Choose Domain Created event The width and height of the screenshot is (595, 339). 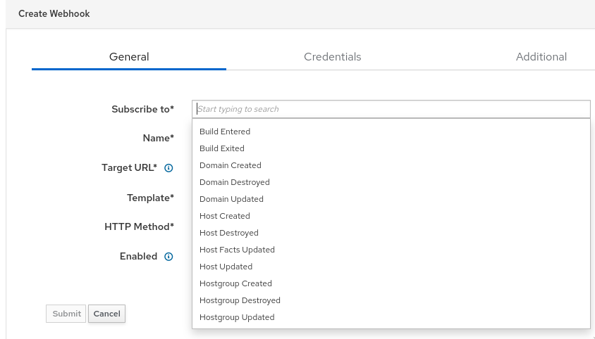click(391, 165)
